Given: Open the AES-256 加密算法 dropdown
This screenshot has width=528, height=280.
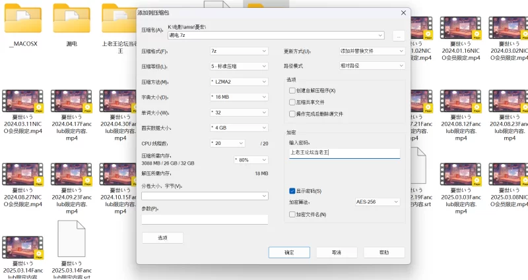Looking at the screenshot, I should [x=377, y=202].
